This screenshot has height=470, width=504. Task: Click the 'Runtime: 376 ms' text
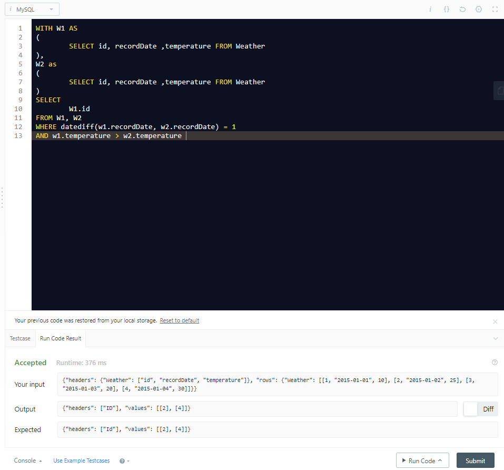tap(81, 363)
